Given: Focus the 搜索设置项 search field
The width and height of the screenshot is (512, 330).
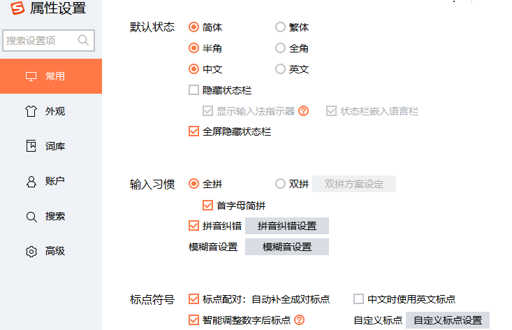Looking at the screenshot, I should click(41, 41).
